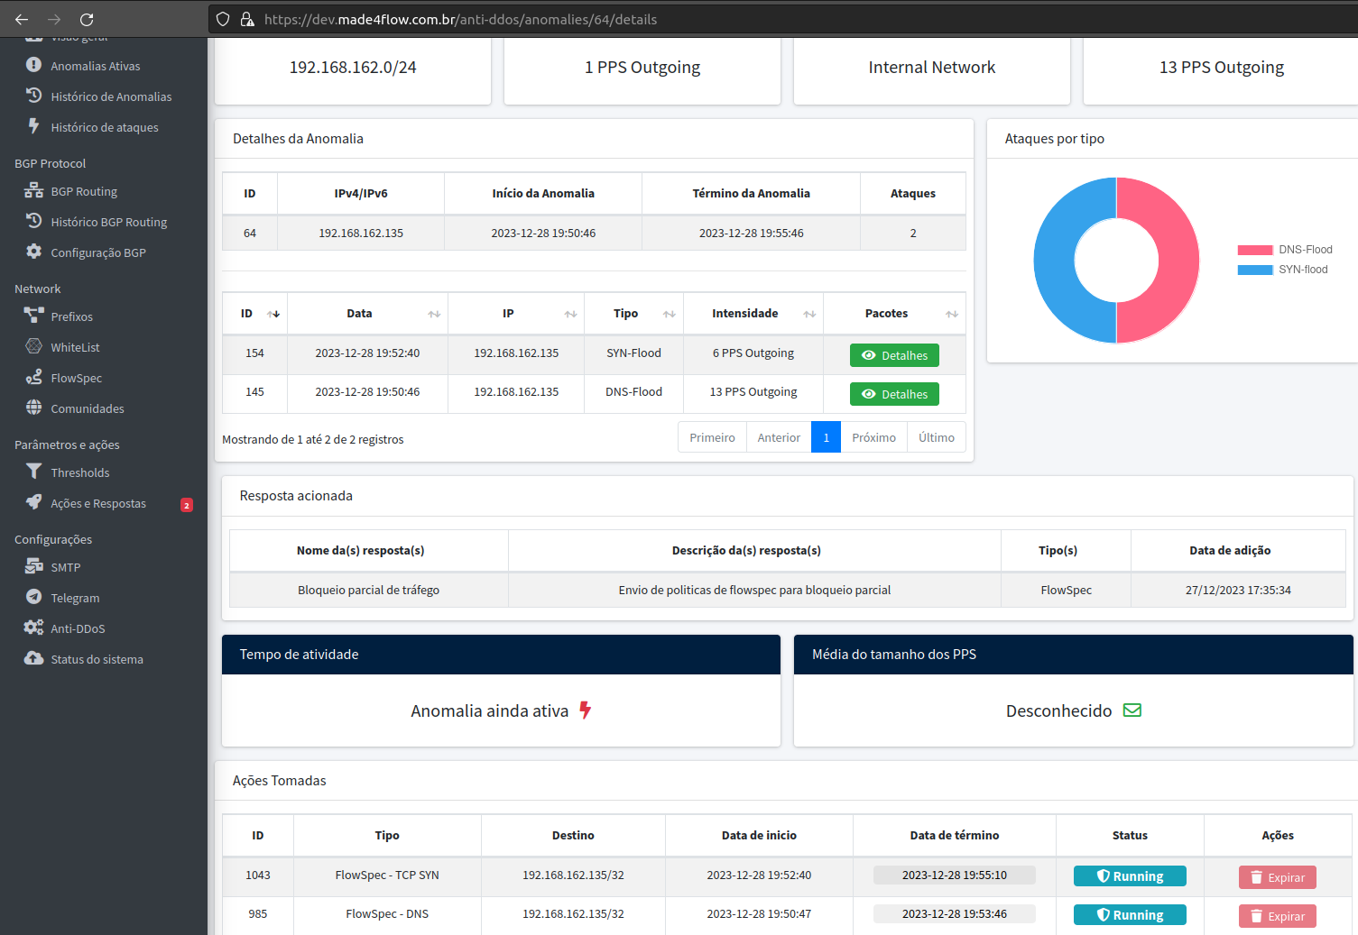Toggle the SYN-flood legend swatch
Screen dimensions: 1358x935
(x=1255, y=270)
